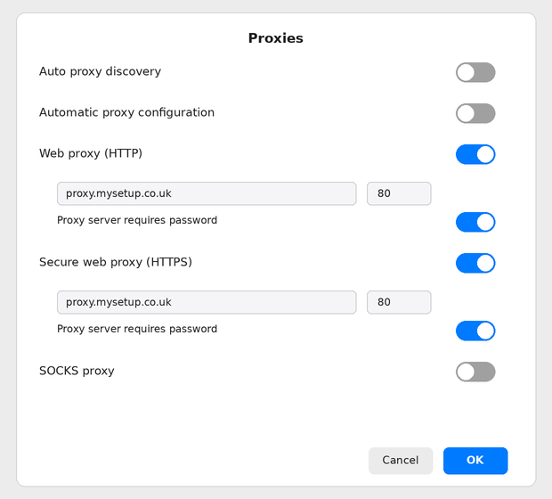Click the SOCKS proxy label

pyautogui.click(x=77, y=371)
